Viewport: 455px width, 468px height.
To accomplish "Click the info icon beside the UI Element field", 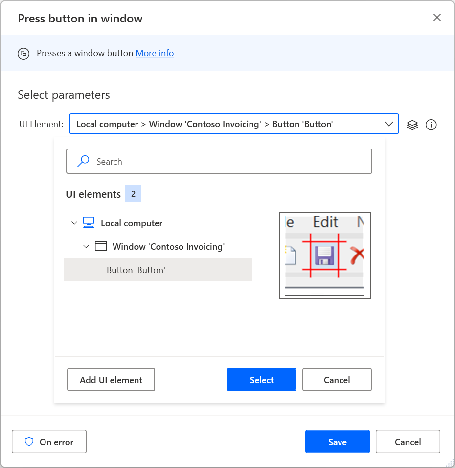I will click(431, 125).
